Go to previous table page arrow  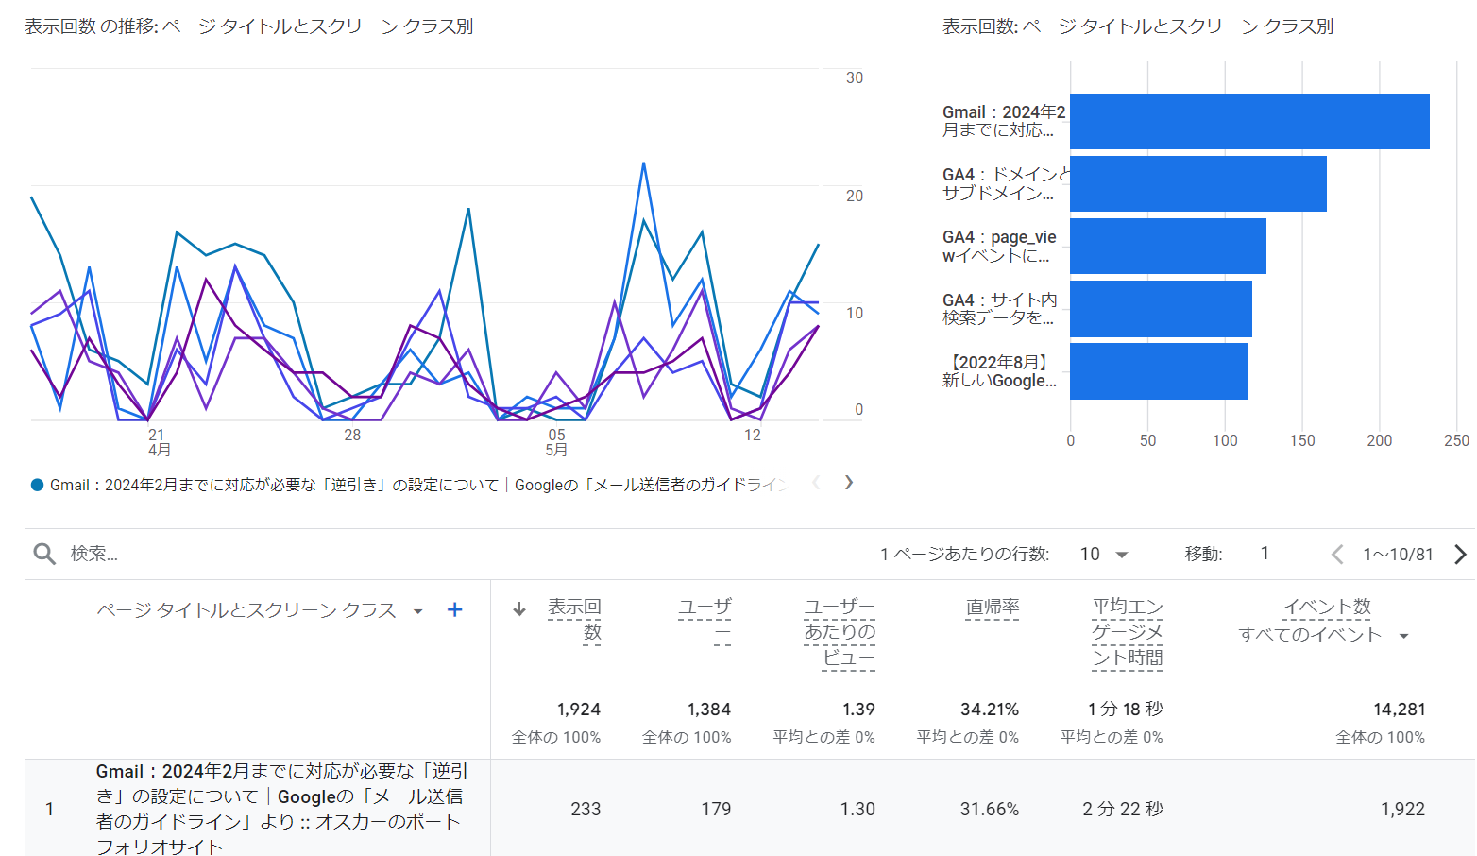click(1337, 555)
